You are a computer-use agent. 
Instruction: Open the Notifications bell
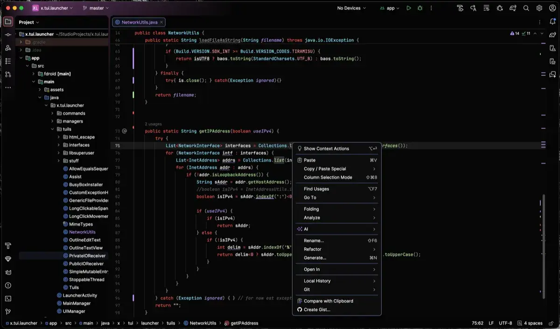pos(553,22)
